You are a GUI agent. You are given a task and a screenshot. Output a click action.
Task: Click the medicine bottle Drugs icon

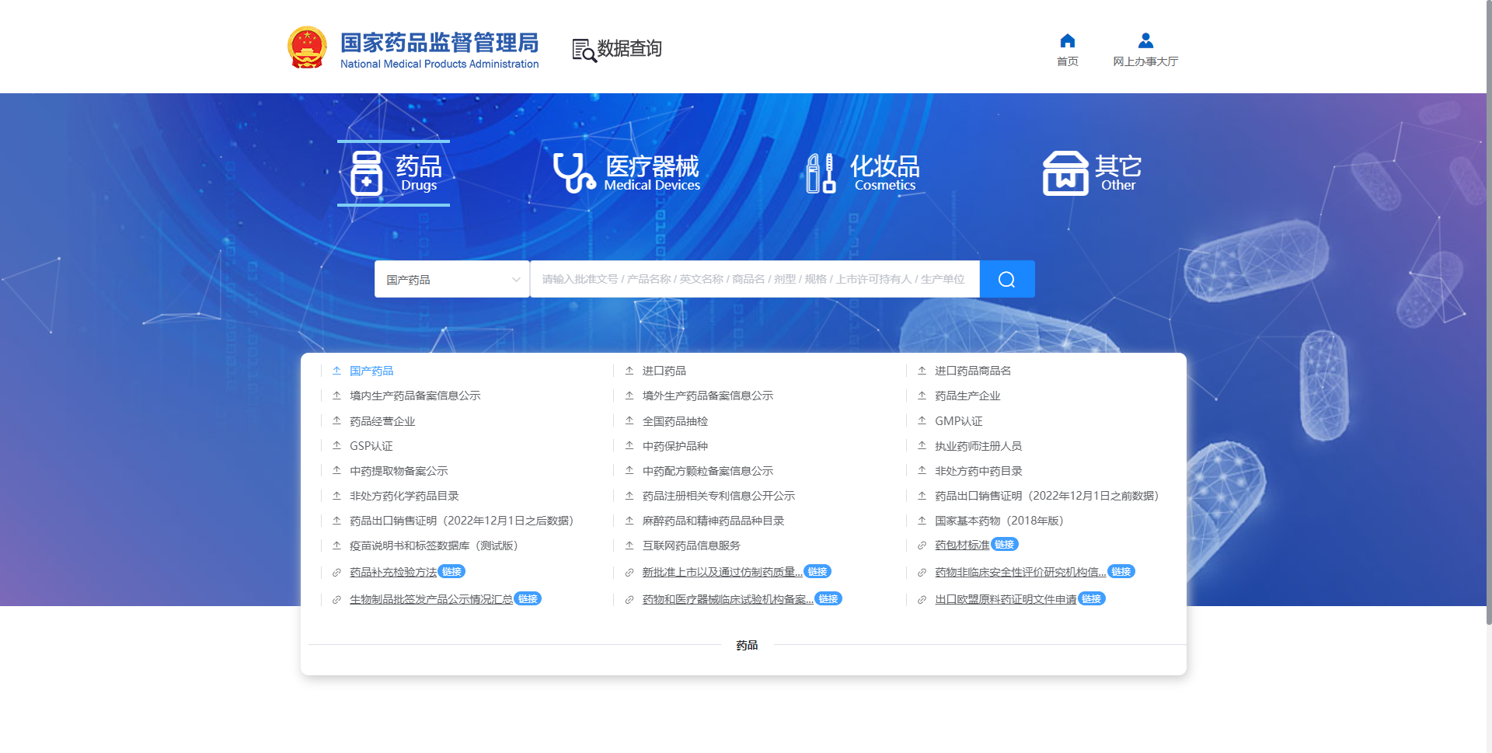pos(366,173)
